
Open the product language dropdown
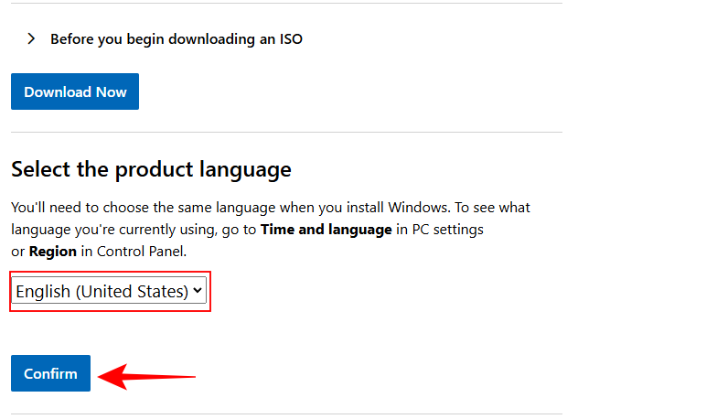[109, 291]
